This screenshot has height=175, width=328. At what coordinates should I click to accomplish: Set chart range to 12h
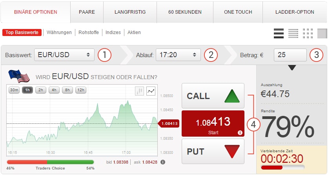coord(81,90)
